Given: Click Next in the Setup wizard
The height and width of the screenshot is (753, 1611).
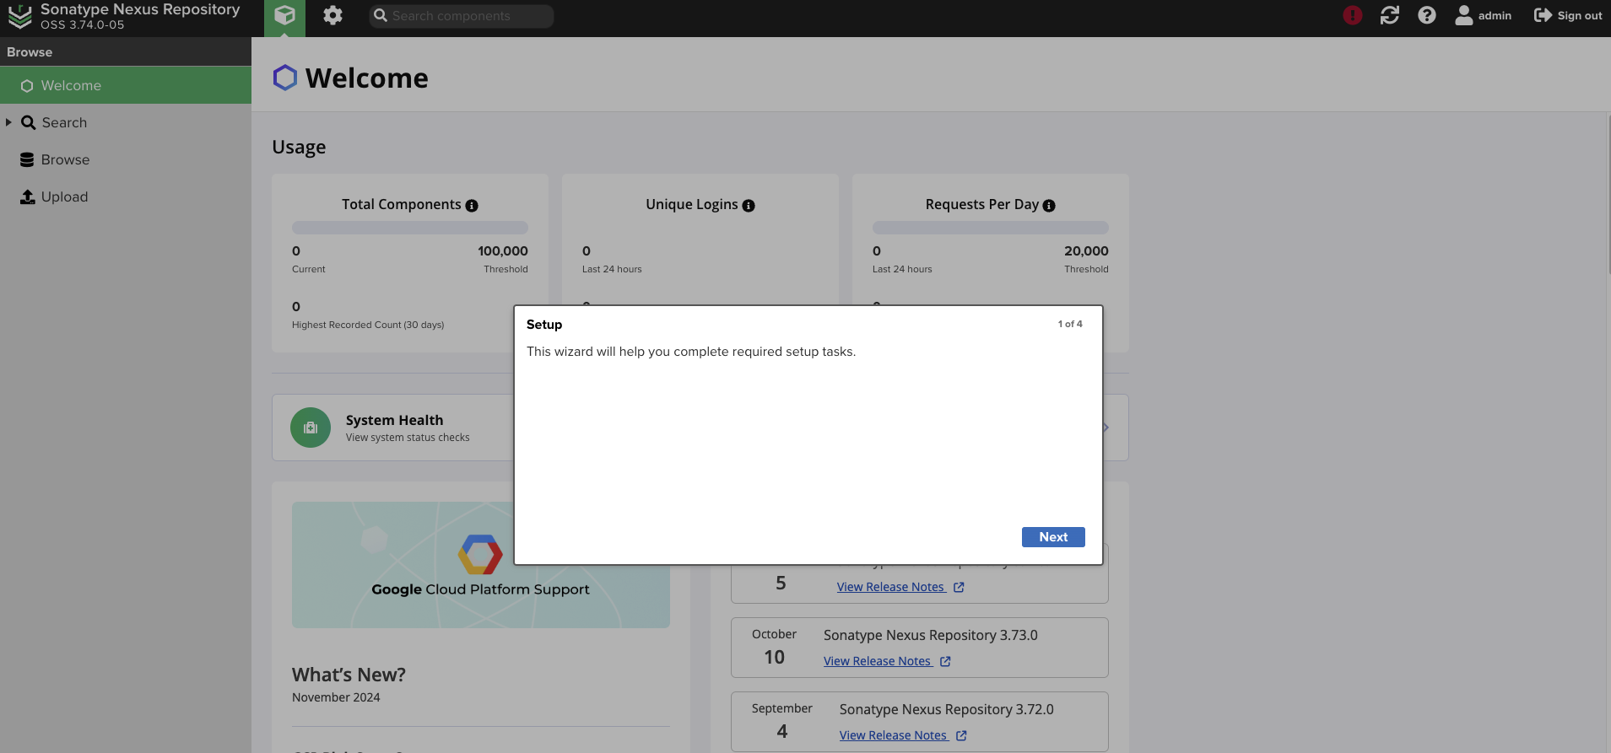Looking at the screenshot, I should coord(1053,537).
